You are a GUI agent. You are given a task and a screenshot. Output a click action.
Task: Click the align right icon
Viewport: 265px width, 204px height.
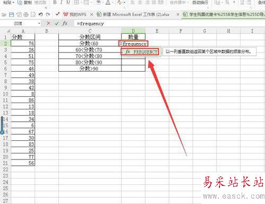coord(147,2)
